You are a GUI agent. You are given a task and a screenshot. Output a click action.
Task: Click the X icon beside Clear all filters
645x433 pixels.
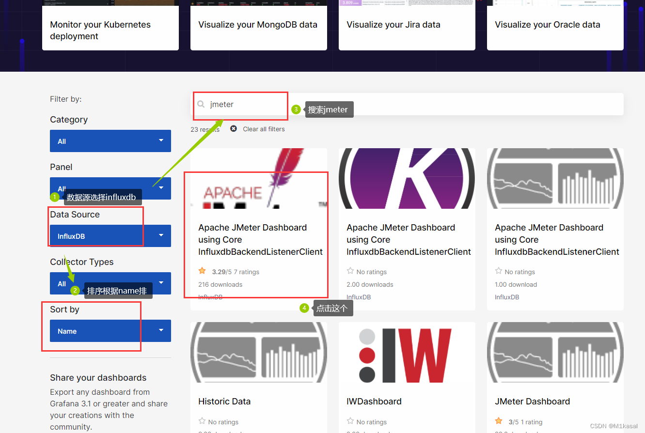pos(234,129)
